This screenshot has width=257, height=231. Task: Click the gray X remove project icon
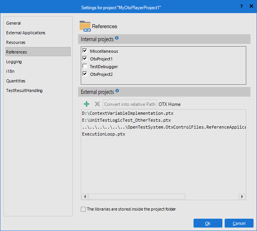pyautogui.click(x=97, y=104)
